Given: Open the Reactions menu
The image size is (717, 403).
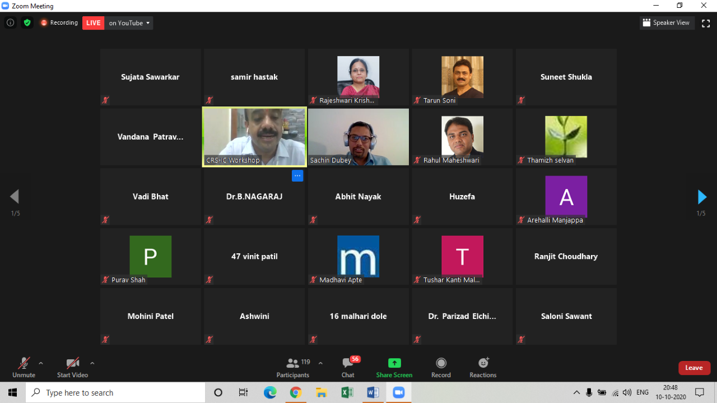Looking at the screenshot, I should pos(483,368).
